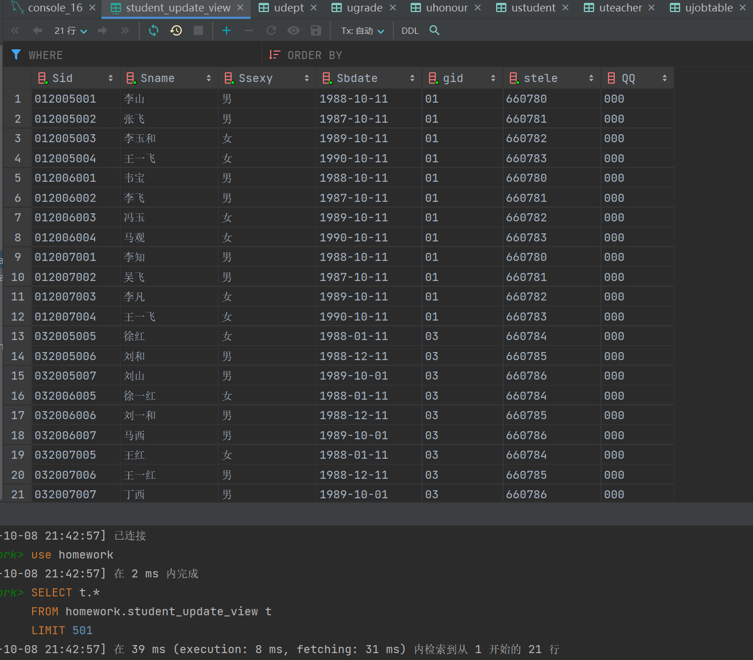Select cell Sid 012005001
The width and height of the screenshot is (753, 660).
[76, 99]
